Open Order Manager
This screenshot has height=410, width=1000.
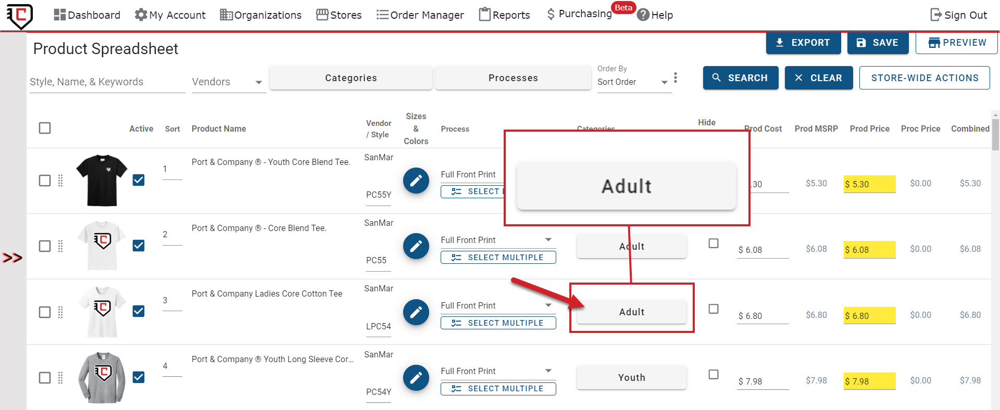coord(420,15)
